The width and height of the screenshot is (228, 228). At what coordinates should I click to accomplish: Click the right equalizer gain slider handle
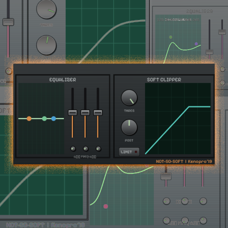coord(98,113)
